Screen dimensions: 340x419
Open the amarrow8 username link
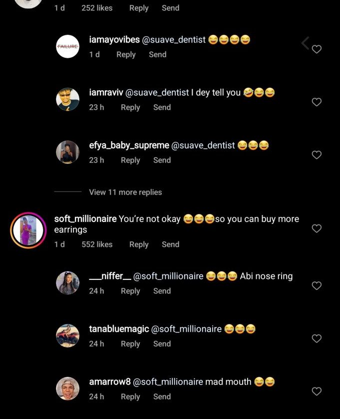110,382
